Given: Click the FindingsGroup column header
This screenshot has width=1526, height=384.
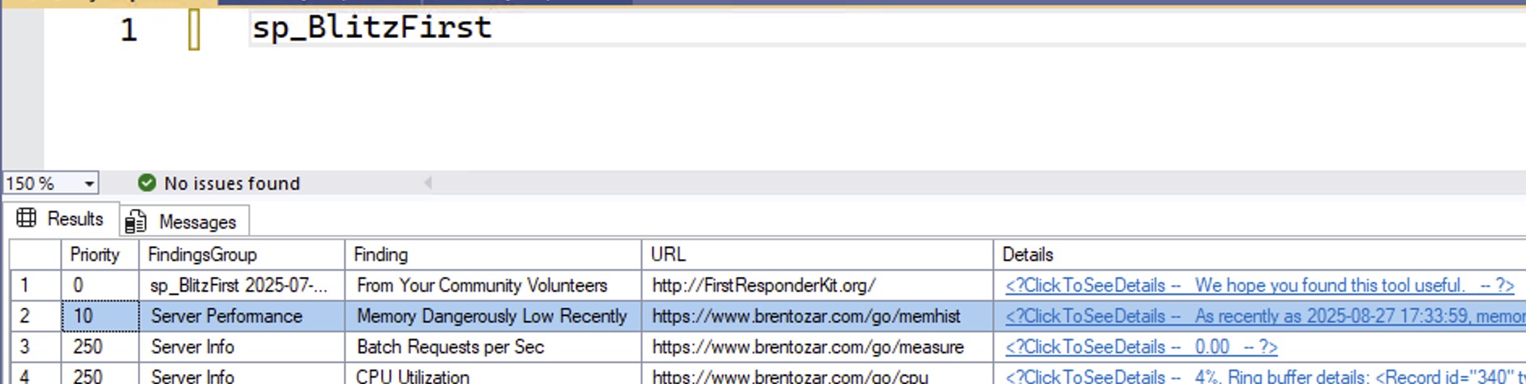Looking at the screenshot, I should pos(202,254).
